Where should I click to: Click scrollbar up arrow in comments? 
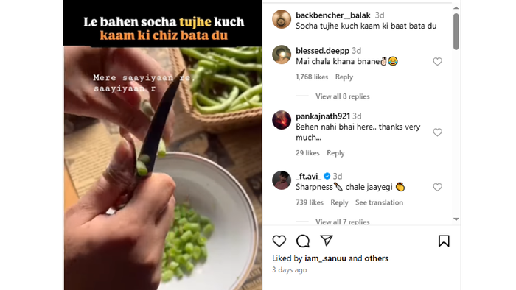tap(456, 7)
